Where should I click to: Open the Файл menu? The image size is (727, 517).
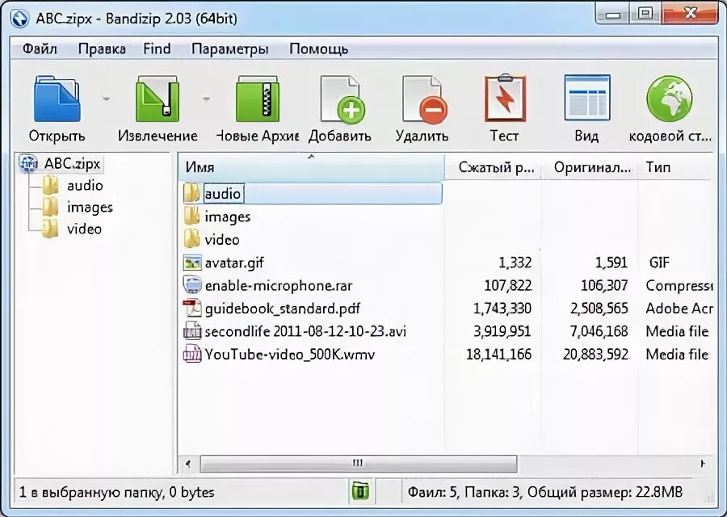(40, 48)
